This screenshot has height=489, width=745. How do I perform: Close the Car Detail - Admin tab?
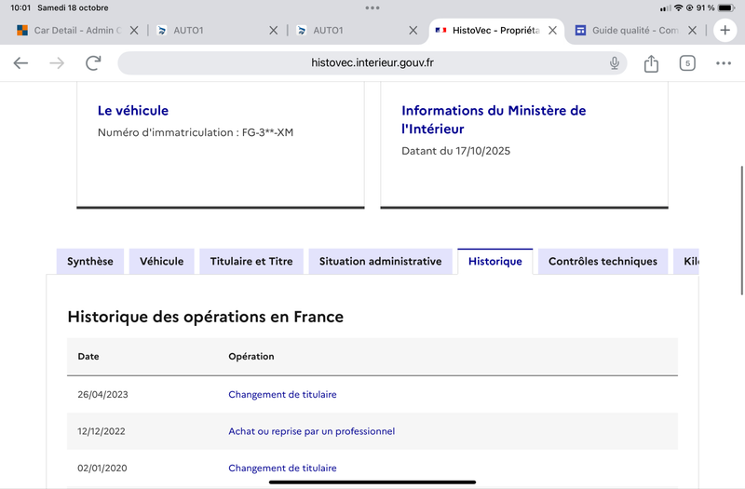tap(133, 30)
